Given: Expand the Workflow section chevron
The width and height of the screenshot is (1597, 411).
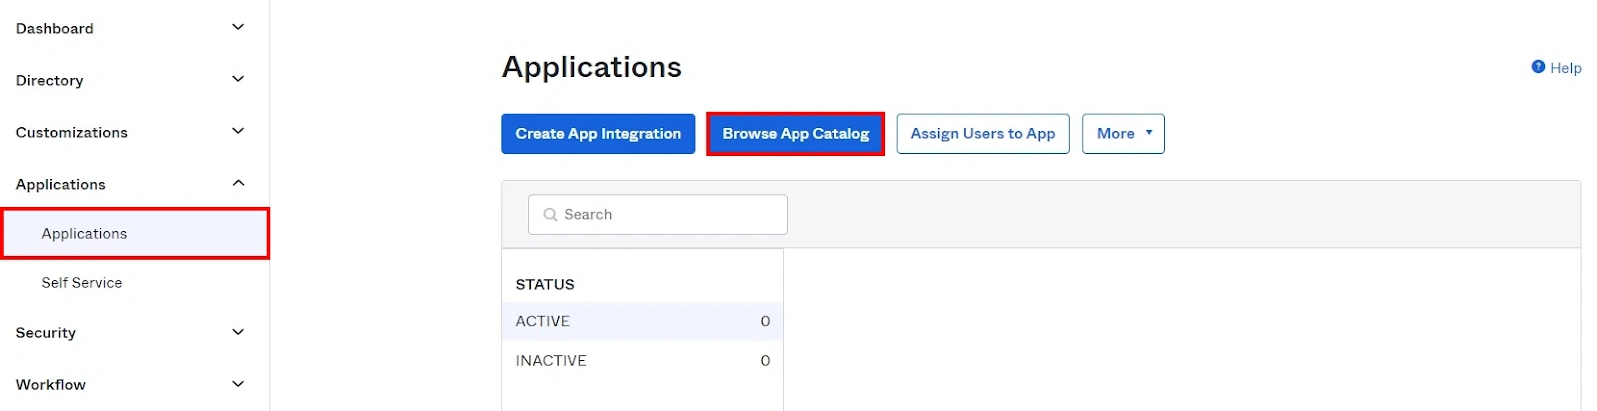Looking at the screenshot, I should [238, 384].
